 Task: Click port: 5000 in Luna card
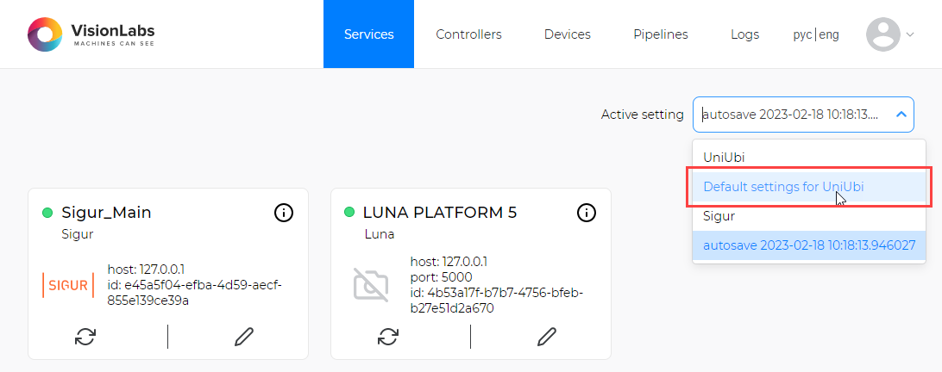click(x=441, y=277)
